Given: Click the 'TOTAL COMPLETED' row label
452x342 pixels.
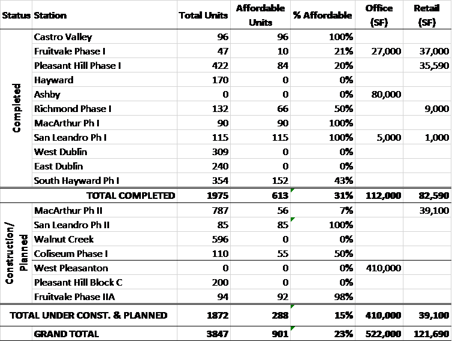Looking at the screenshot, I should [x=131, y=196].
